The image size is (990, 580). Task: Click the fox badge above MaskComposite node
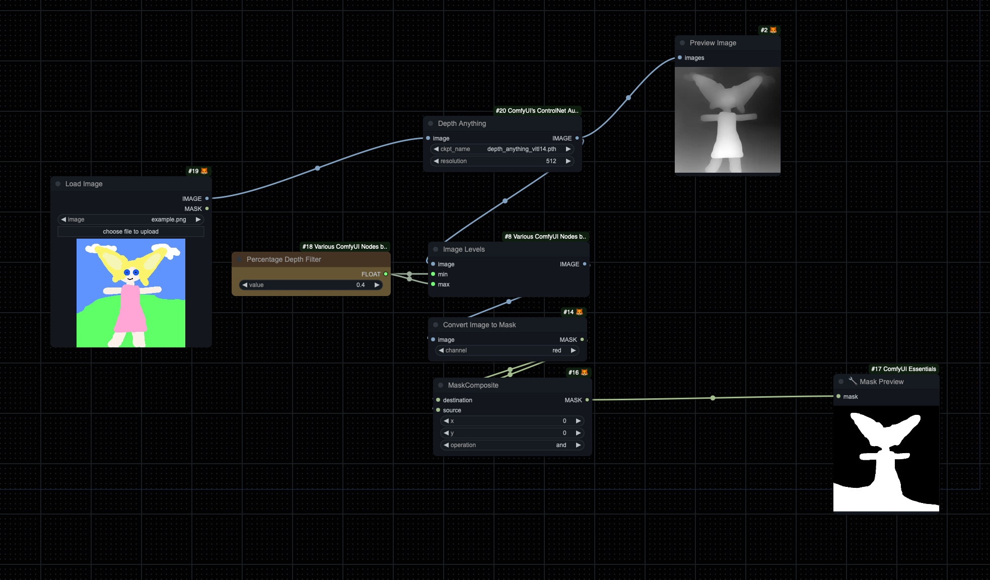(584, 373)
